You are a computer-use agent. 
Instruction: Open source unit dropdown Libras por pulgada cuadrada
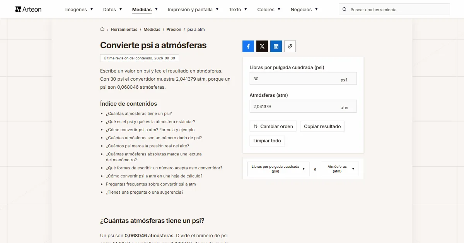coord(278,169)
